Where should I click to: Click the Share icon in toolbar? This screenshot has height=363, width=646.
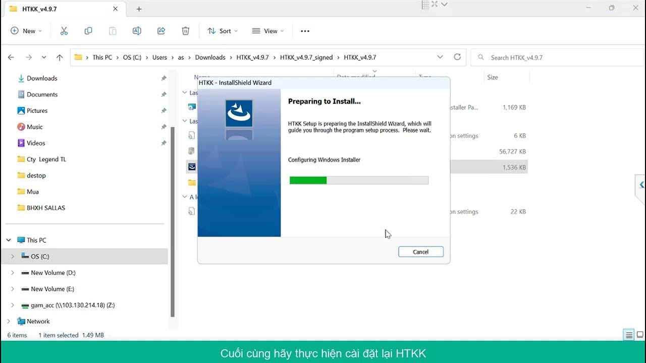coord(161,31)
